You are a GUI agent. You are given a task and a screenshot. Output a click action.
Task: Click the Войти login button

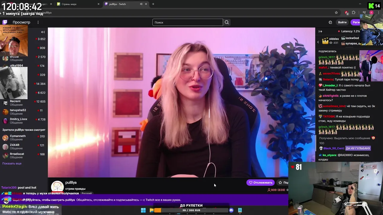[342, 22]
